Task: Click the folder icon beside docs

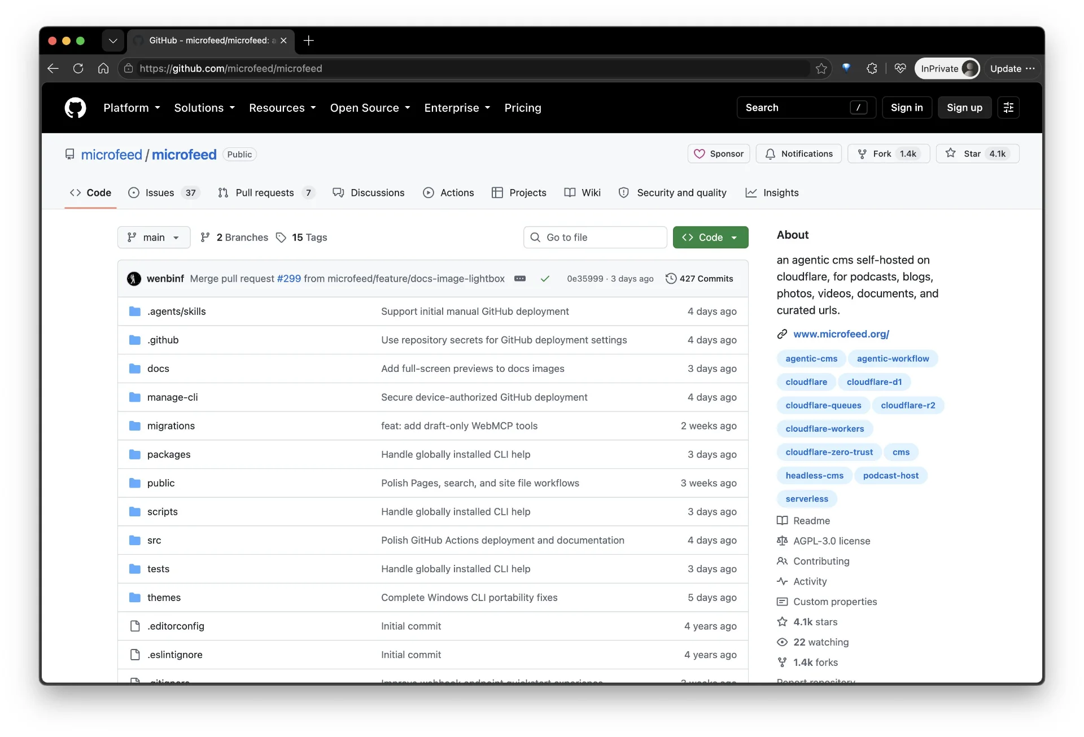Action: tap(134, 368)
